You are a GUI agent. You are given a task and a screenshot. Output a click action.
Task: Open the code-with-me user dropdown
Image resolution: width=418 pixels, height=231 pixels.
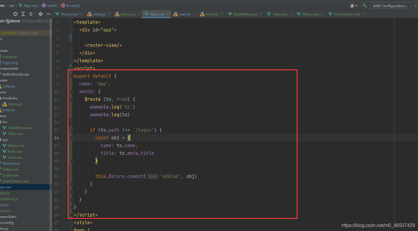click(x=354, y=6)
